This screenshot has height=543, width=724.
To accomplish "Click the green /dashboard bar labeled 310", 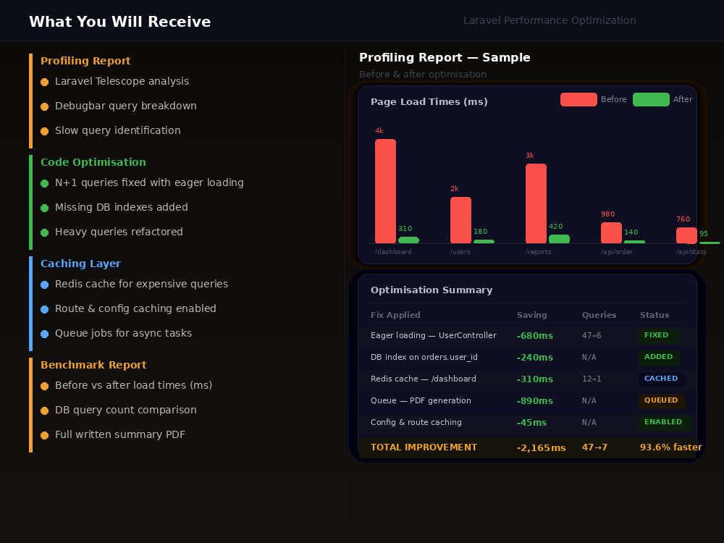I will [408, 240].
